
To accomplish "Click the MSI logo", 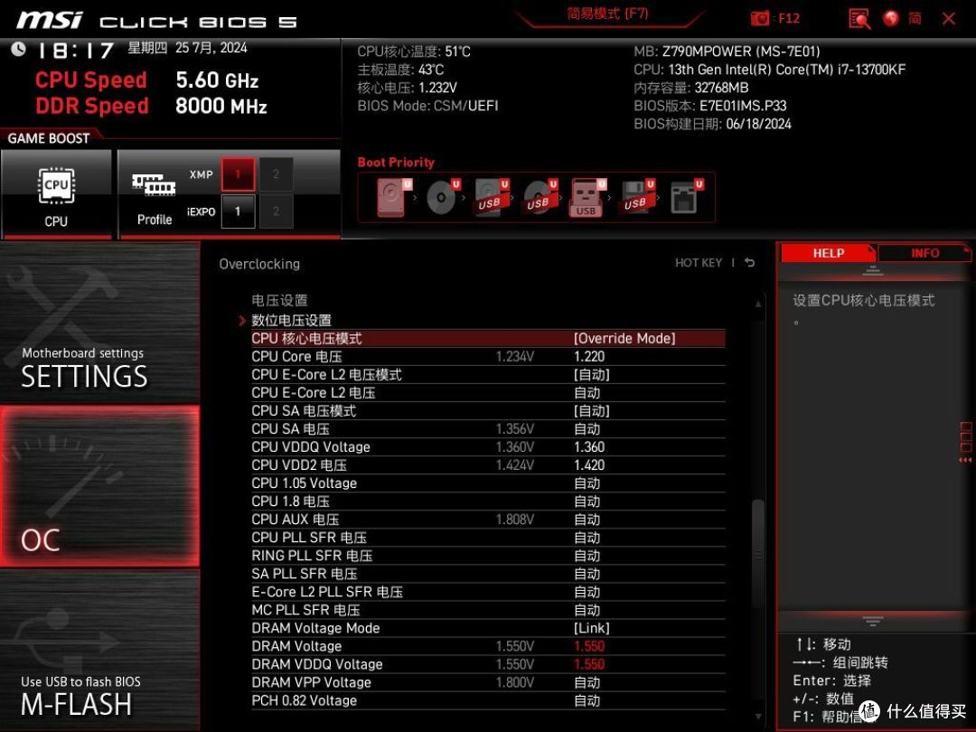I will (x=49, y=20).
